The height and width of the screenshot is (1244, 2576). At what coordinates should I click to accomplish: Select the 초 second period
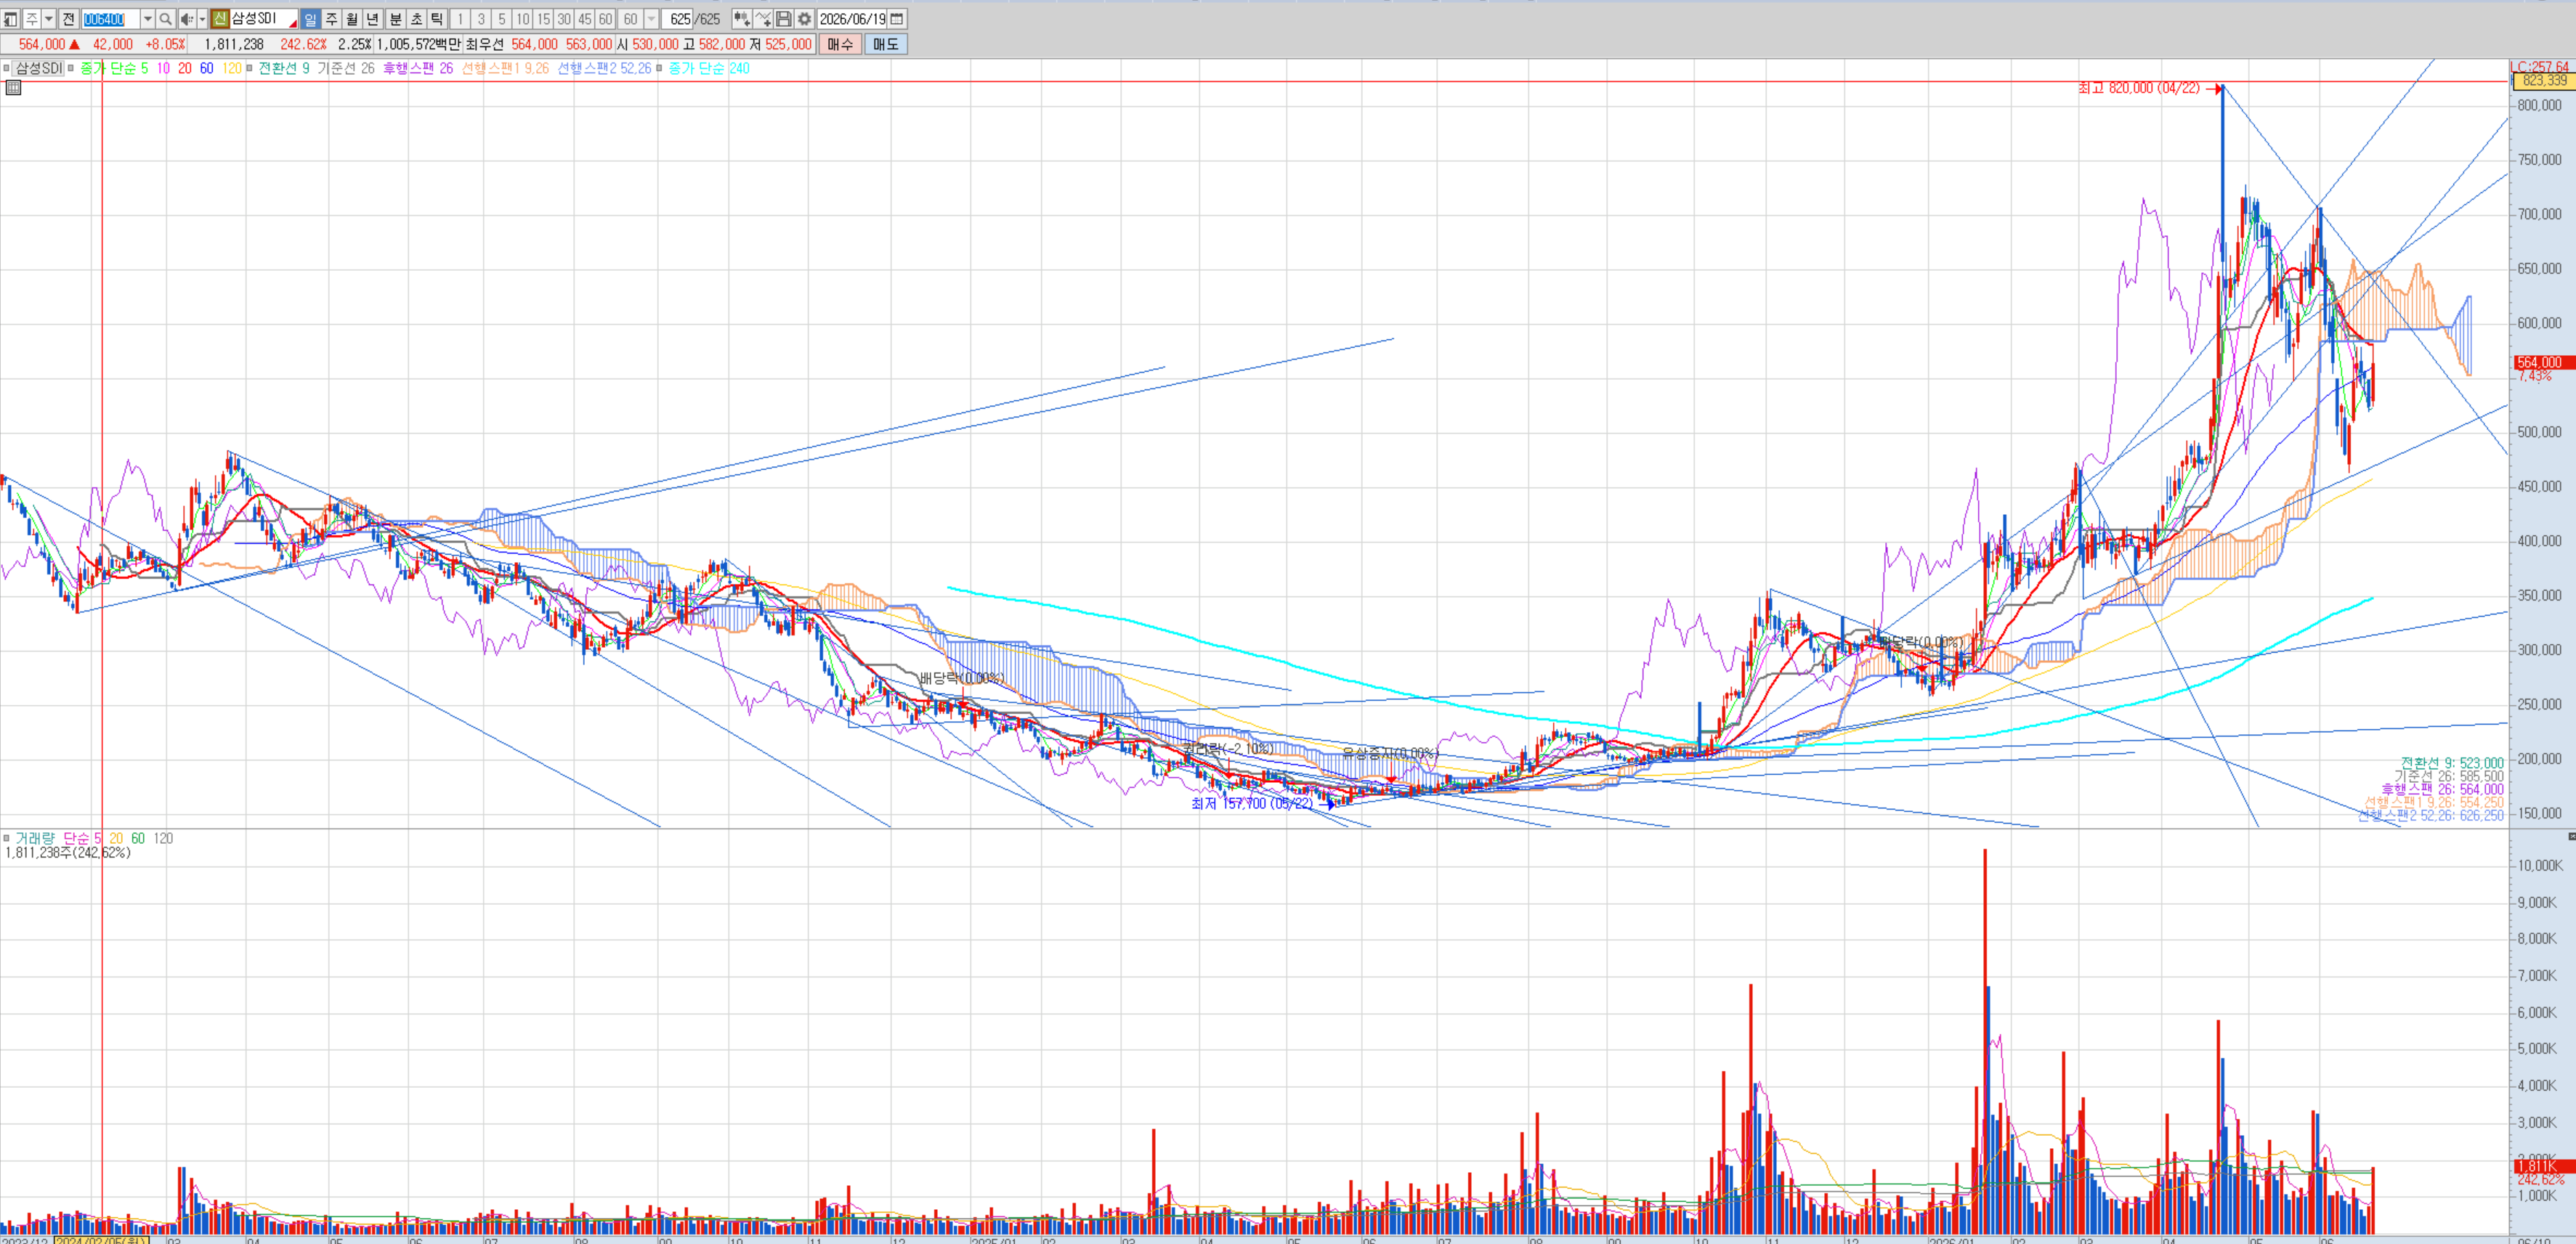click(416, 19)
